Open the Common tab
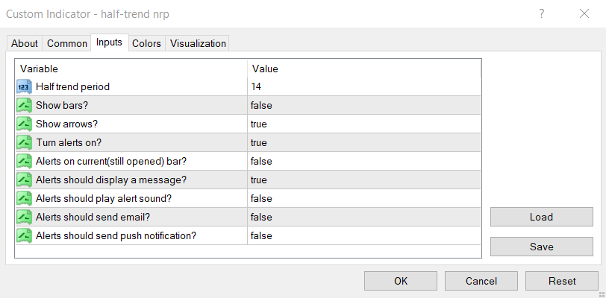606x298 pixels. pyautogui.click(x=67, y=43)
